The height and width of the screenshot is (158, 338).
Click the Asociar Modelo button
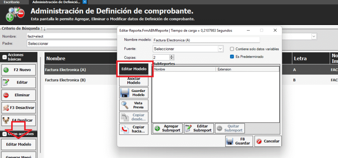pos(134,81)
